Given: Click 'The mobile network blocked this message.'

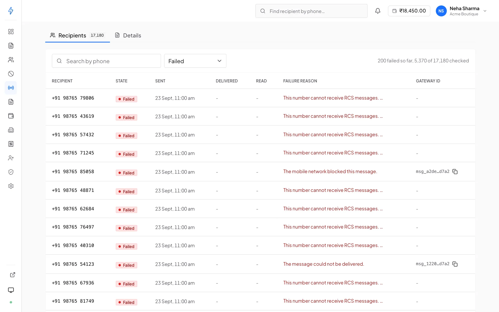Looking at the screenshot, I should pos(330,172).
